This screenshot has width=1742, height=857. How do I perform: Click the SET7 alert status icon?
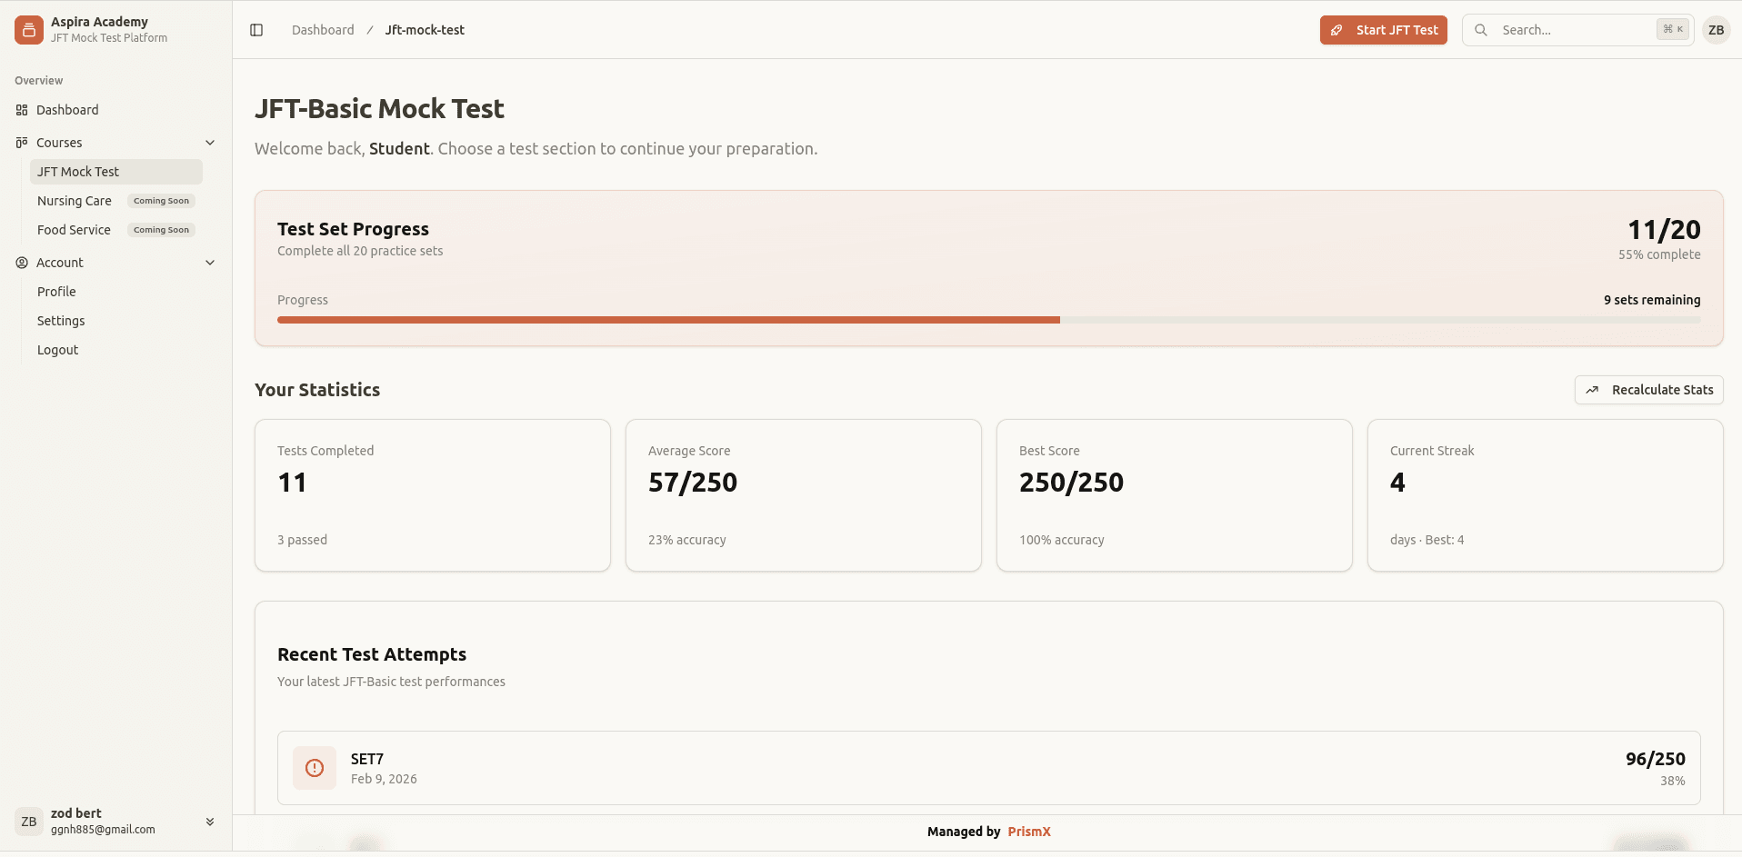[x=315, y=768]
